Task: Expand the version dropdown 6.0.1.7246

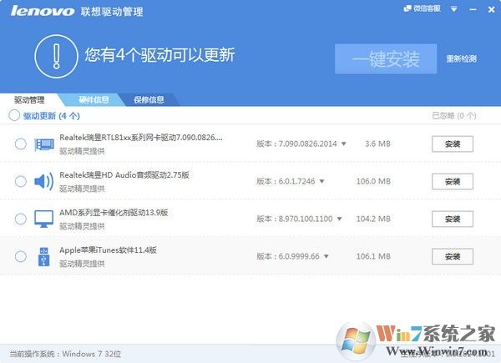Action: [322, 182]
